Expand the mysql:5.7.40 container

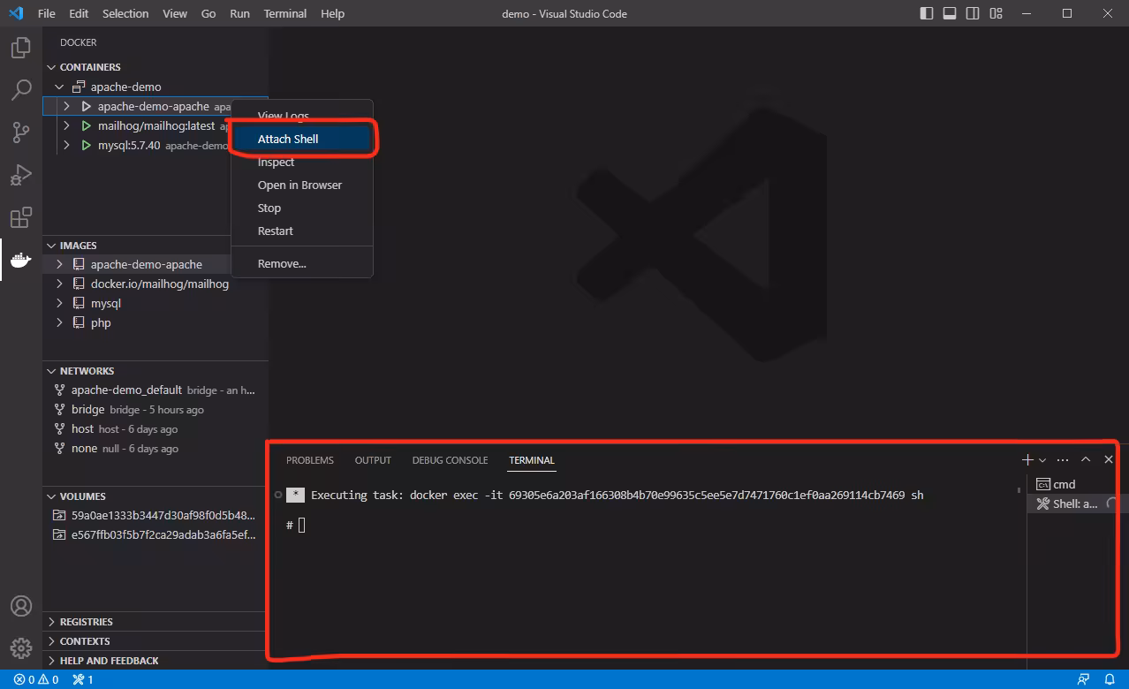[66, 145]
